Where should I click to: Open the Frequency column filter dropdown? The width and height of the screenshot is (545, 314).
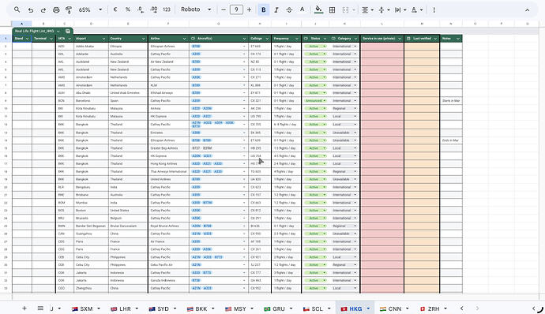[x=296, y=39]
